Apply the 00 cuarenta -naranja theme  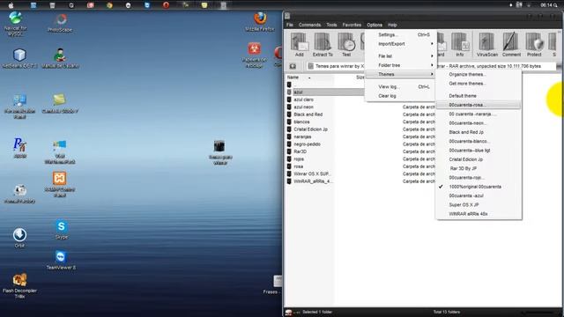pyautogui.click(x=478, y=114)
